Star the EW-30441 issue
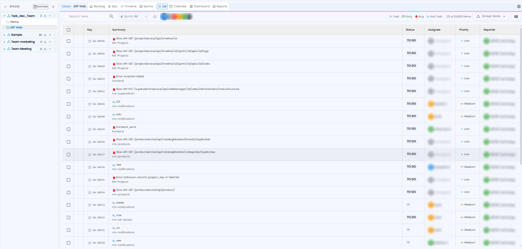The width and height of the screenshot is (522, 249). [90, 104]
